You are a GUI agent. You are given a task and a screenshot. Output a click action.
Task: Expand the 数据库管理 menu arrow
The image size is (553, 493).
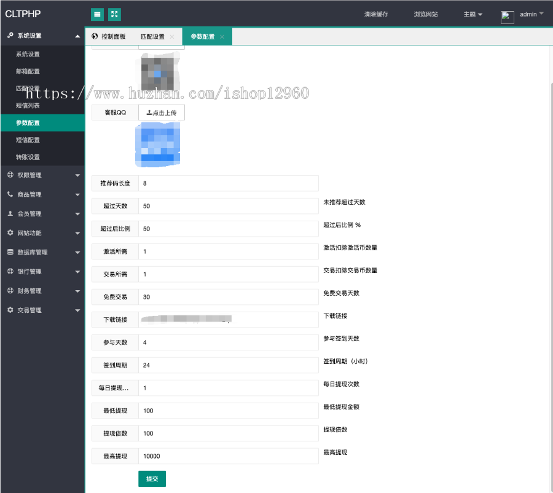pos(77,253)
